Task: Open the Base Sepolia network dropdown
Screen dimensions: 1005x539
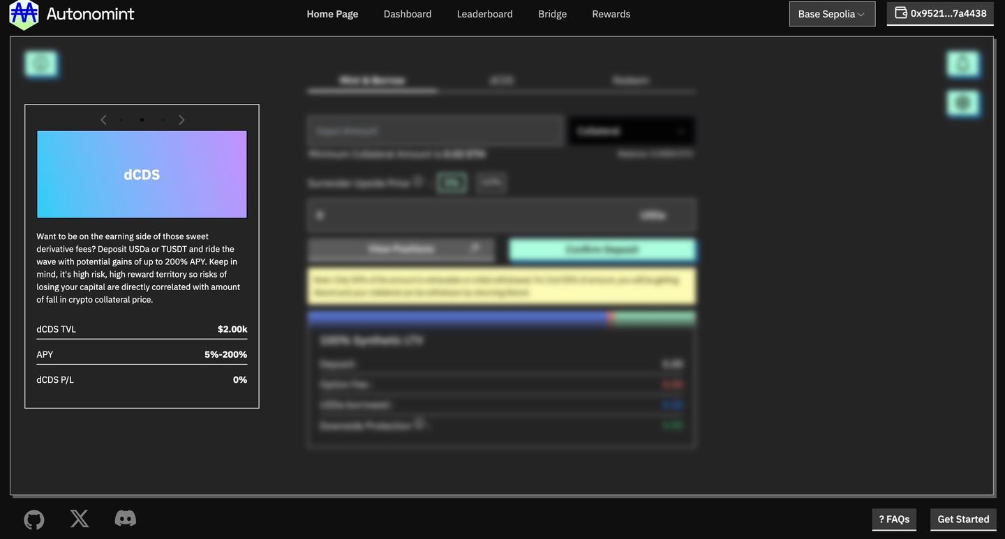Action: [832, 14]
